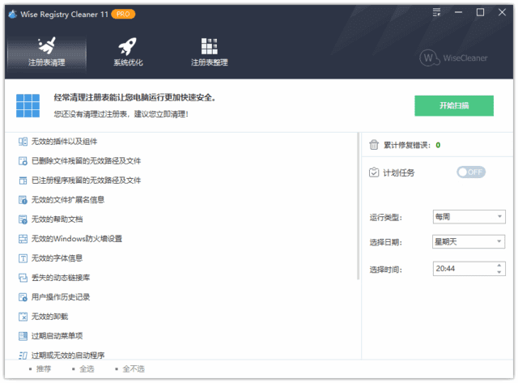518x383 pixels.
Task: Switch to the 注册表整理 tab
Action: pyautogui.click(x=209, y=51)
